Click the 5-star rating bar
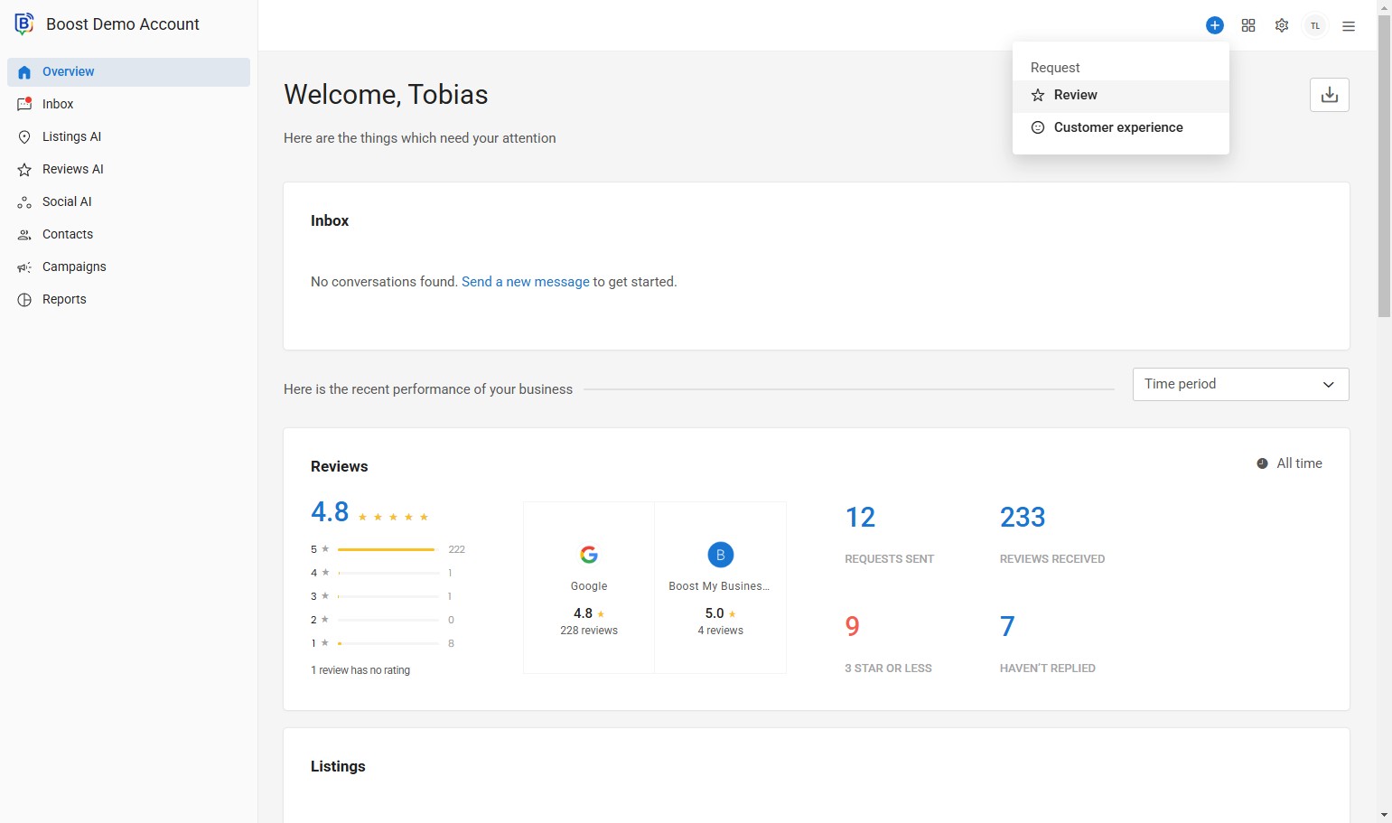The image size is (1392, 823). tap(387, 549)
